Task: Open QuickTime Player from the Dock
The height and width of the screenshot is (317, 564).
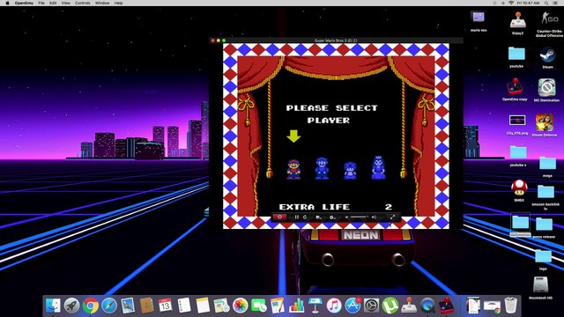Action: pos(427,306)
